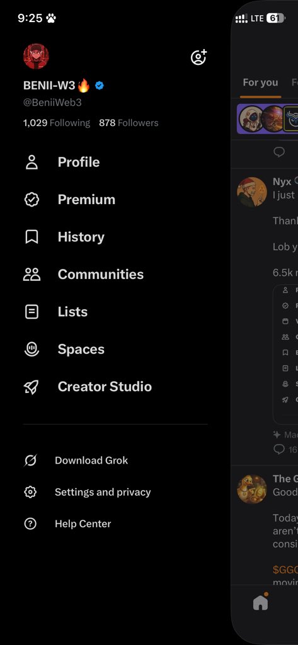298x645 pixels.
Task: Click the Download Grok icon
Action: coord(30,460)
